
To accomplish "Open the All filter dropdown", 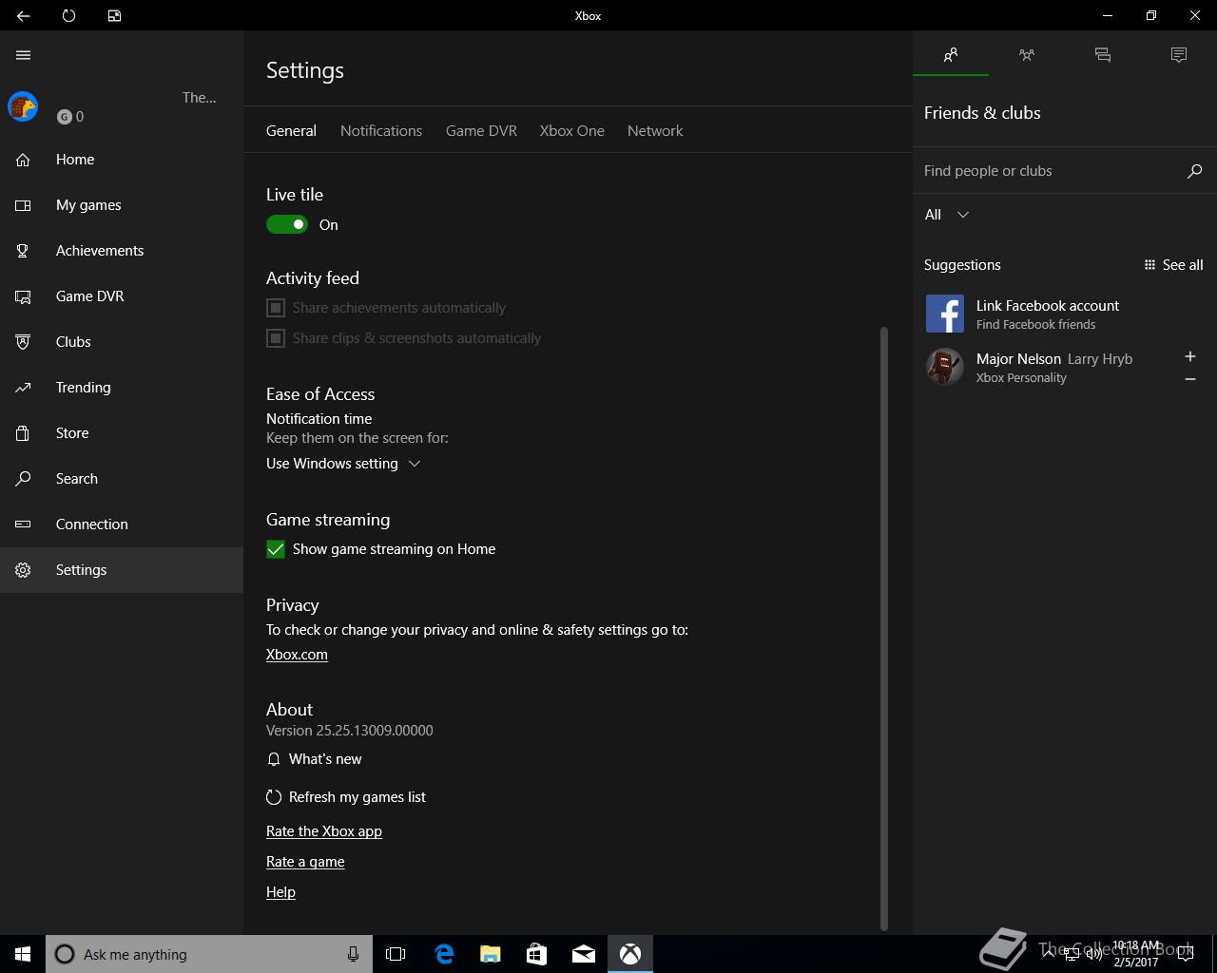I will [x=947, y=215].
